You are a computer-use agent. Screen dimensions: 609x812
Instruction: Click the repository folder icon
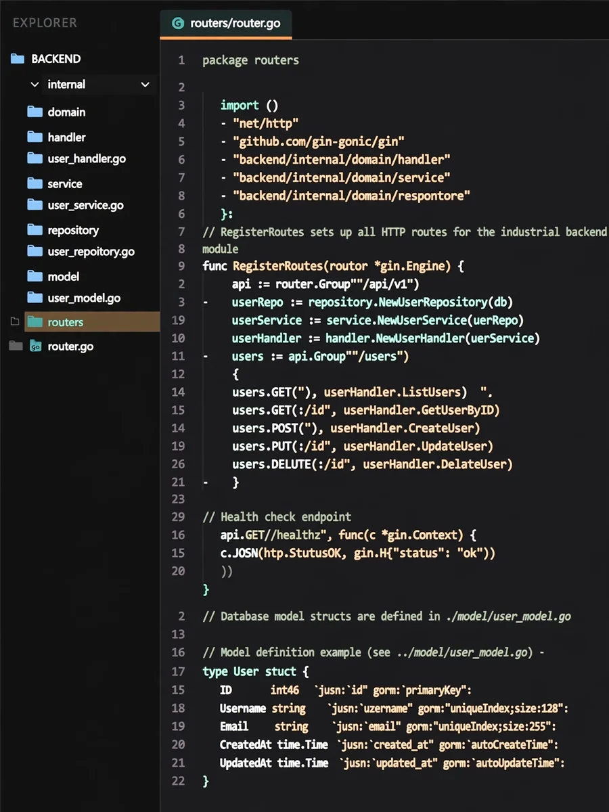click(x=35, y=230)
